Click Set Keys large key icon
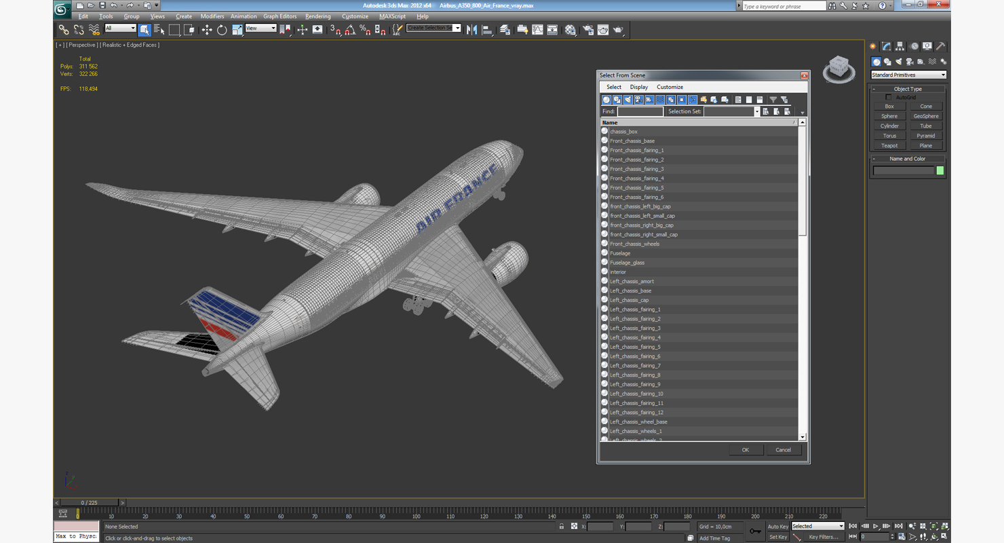Screen dimensions: 1004x543 click(755, 531)
